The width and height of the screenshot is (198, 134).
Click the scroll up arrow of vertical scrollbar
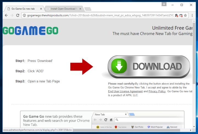[194, 21]
